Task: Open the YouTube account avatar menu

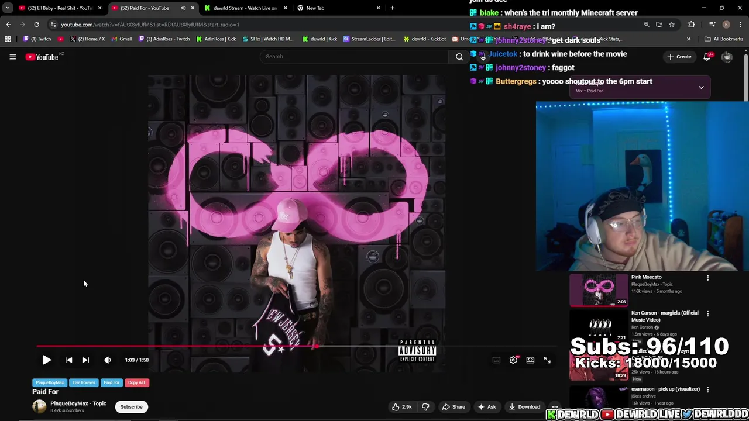Action: [727, 57]
